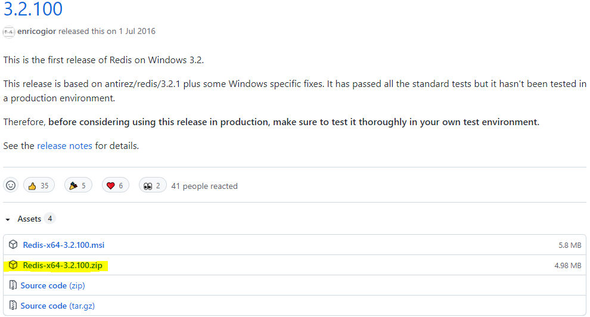The image size is (590, 317).
Task: Toggle the thumbs up reaction
Action: [x=39, y=185]
